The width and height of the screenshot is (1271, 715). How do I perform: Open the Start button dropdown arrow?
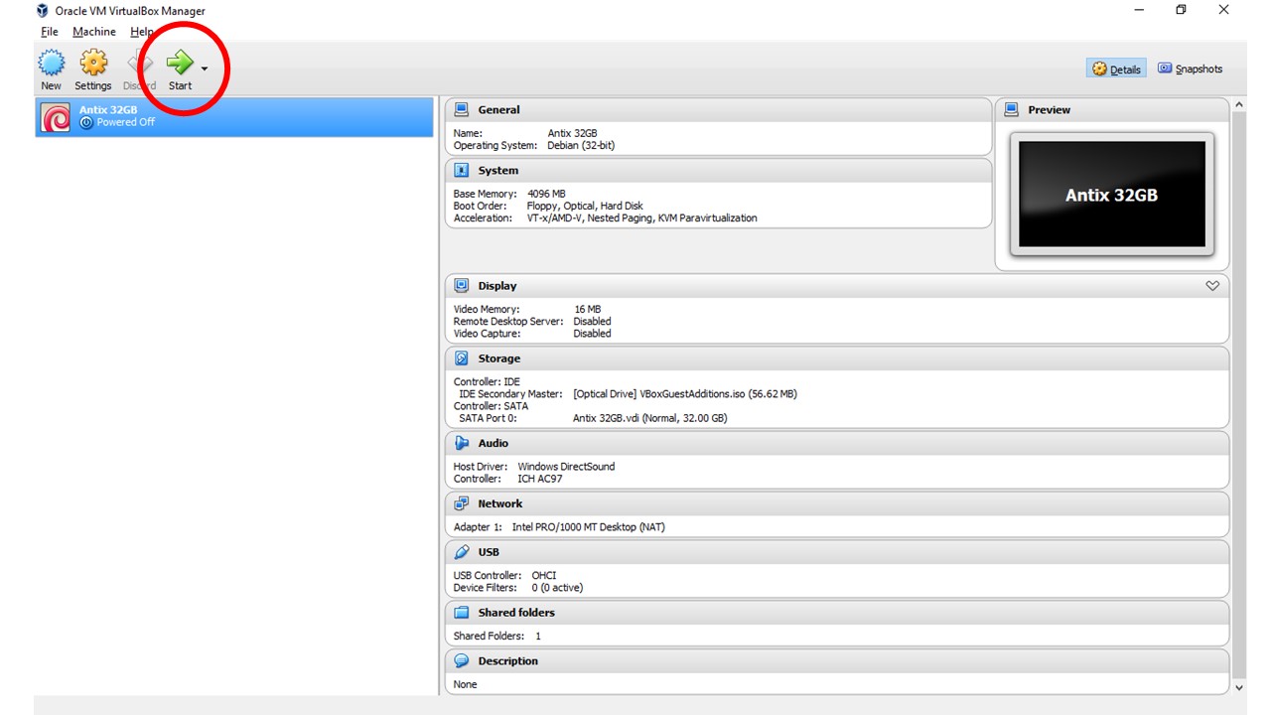[205, 70]
